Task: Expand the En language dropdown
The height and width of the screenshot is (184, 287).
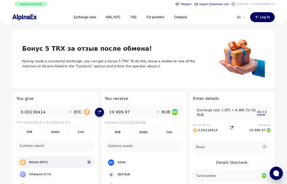Action: coord(241,17)
